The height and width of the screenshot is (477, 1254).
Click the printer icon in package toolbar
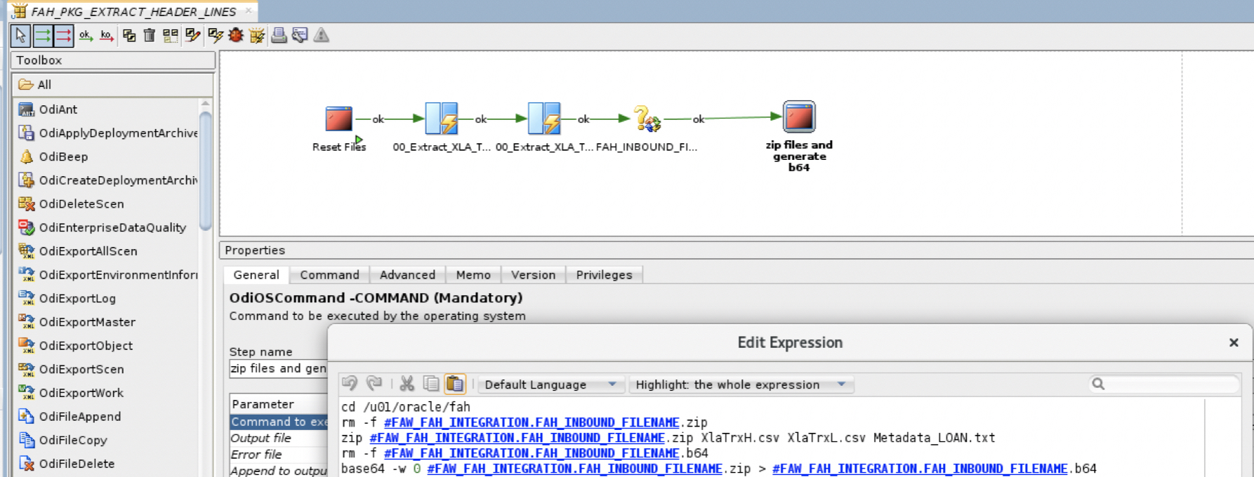point(279,35)
